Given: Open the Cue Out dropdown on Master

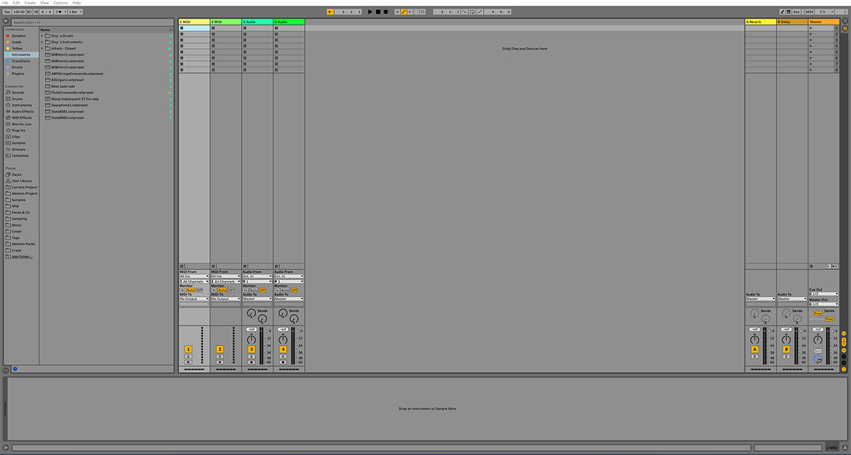Looking at the screenshot, I should point(823,293).
